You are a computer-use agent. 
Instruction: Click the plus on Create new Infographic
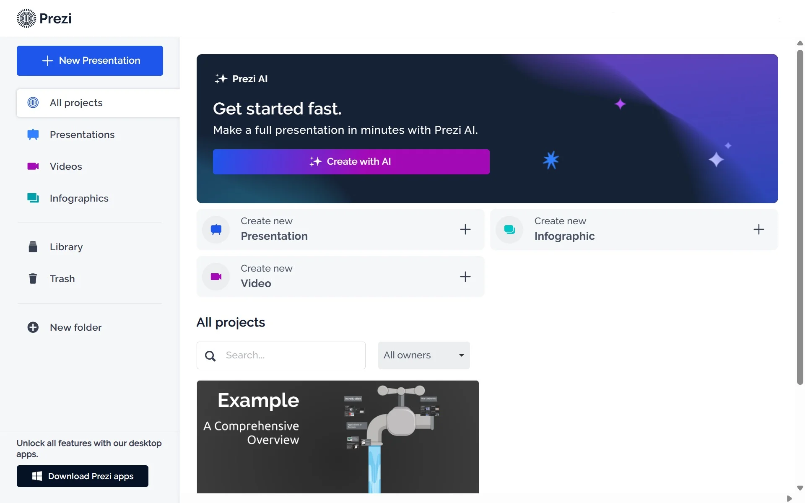759,229
